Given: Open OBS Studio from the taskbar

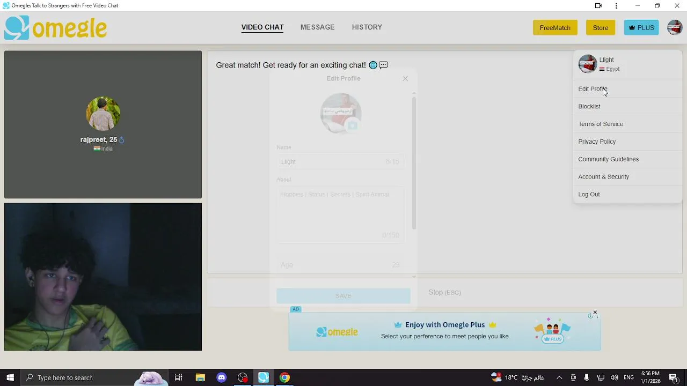Looking at the screenshot, I should (243, 377).
